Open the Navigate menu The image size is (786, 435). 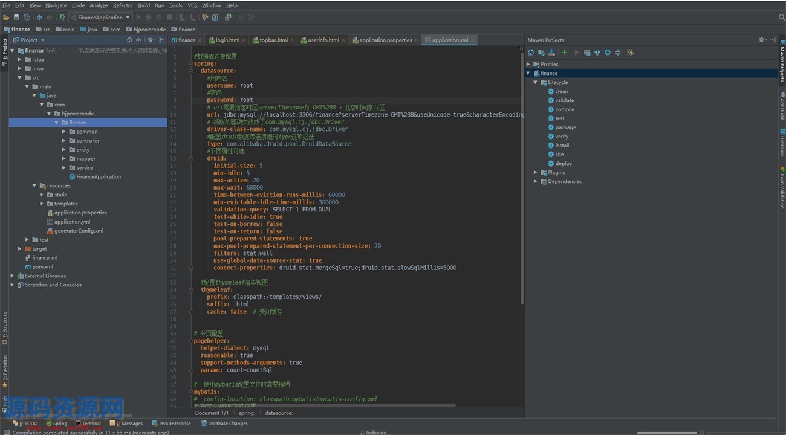pyautogui.click(x=56, y=5)
